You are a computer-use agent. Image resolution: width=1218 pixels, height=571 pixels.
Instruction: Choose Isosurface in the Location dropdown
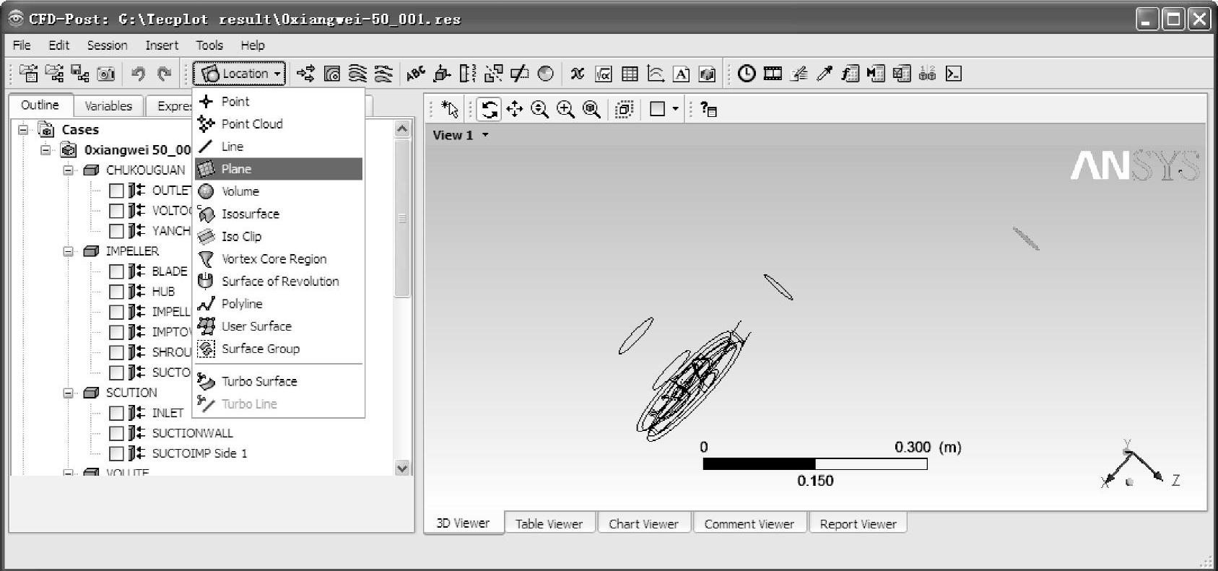(250, 214)
